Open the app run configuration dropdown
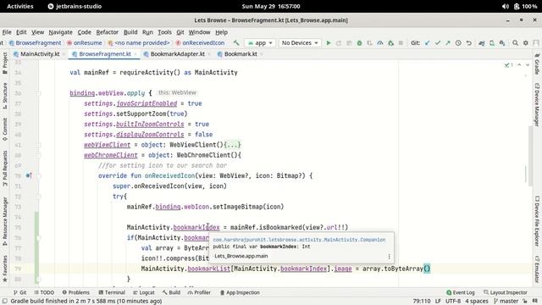This screenshot has height=305, width=542. tap(260, 43)
